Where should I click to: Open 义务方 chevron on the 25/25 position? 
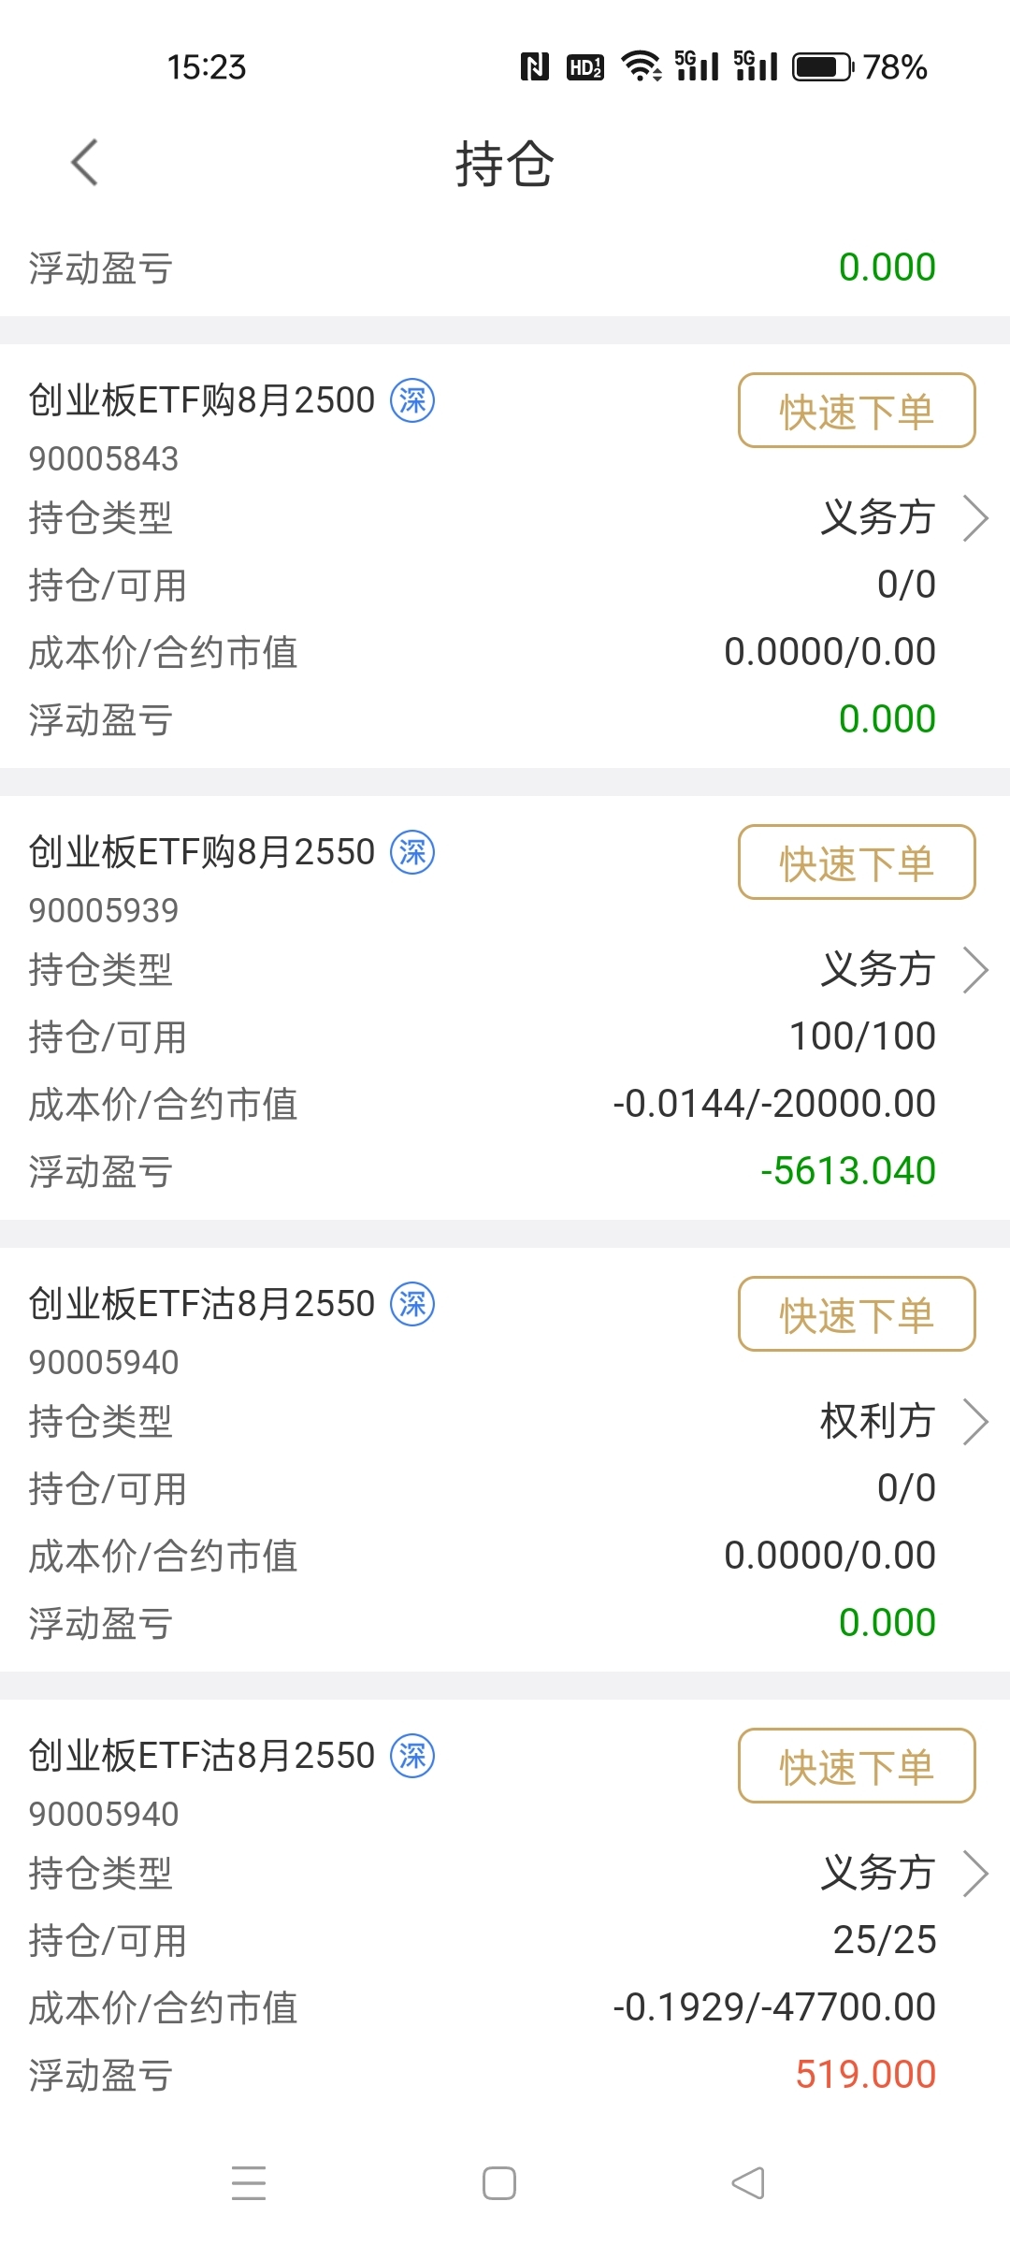click(x=975, y=1874)
